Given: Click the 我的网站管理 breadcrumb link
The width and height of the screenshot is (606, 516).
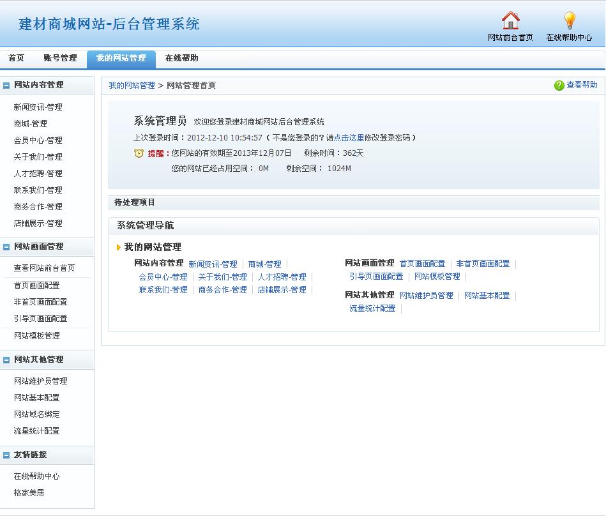Looking at the screenshot, I should click(x=132, y=86).
